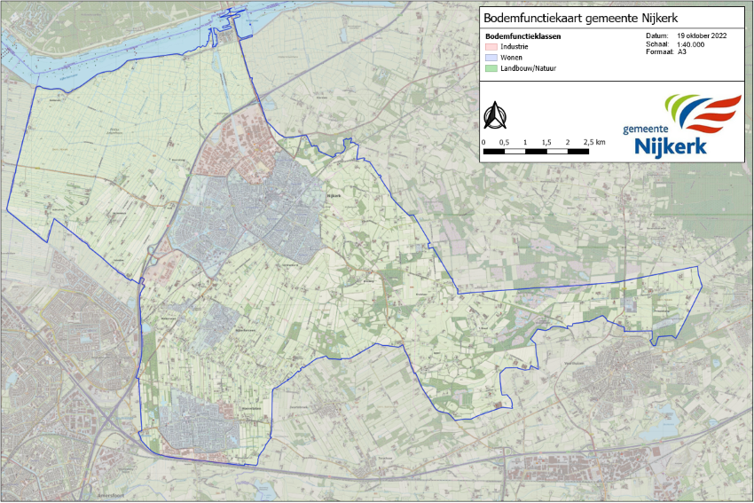Click the 'Nijkerk' place label on map
The height and width of the screenshot is (503, 754).
334,195
